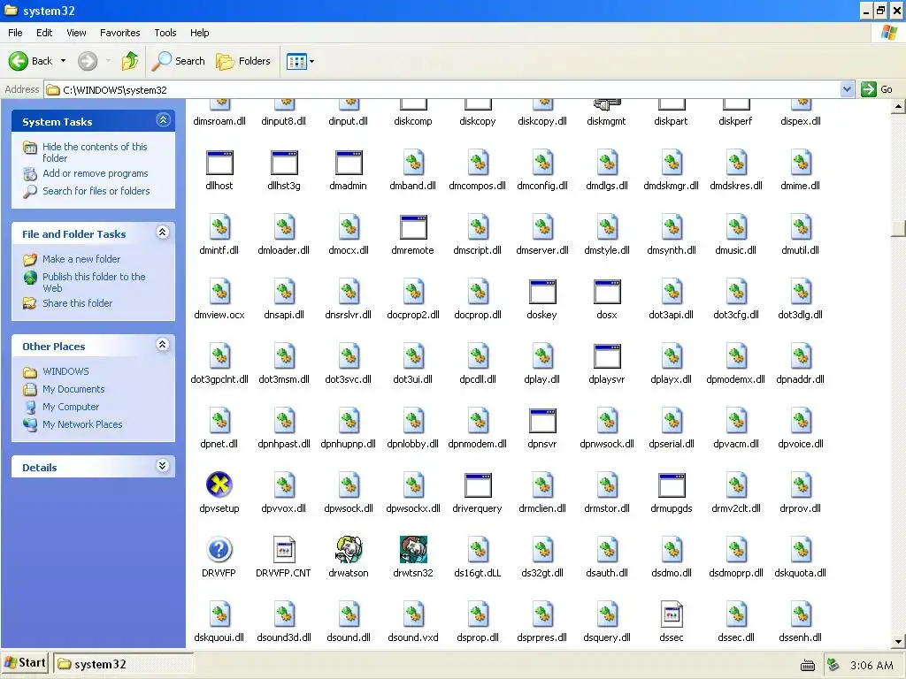This screenshot has height=679, width=906.
Task: Open the File menu
Action: click(x=16, y=33)
